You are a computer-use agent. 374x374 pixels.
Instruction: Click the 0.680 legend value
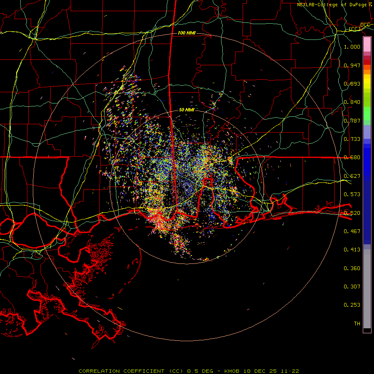pyautogui.click(x=352, y=157)
